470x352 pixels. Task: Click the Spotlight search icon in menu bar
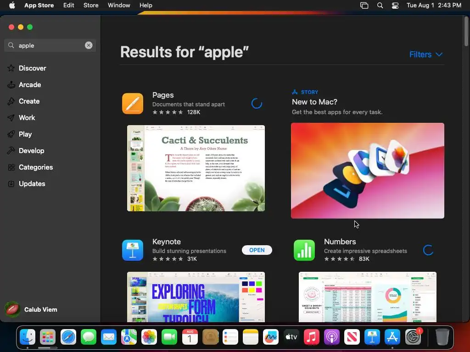click(x=380, y=5)
